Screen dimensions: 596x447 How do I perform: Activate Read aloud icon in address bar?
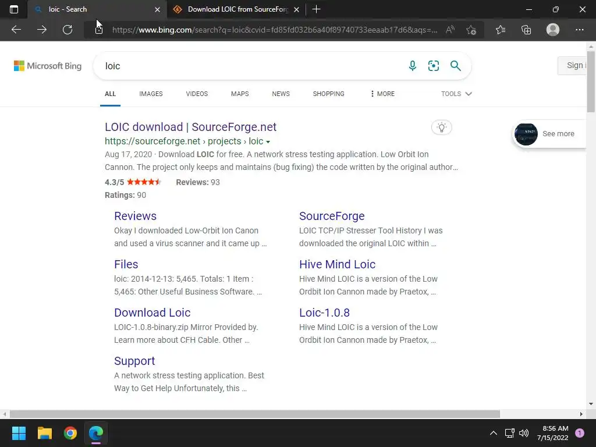450,30
